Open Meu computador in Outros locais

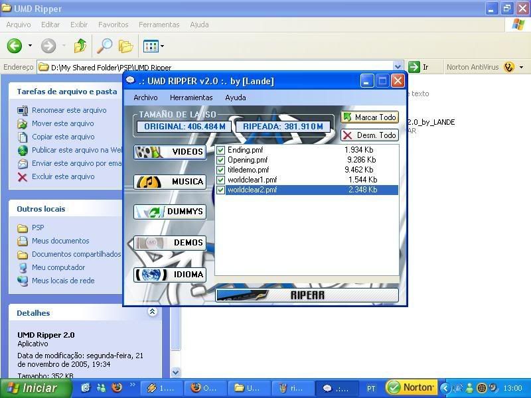58,267
